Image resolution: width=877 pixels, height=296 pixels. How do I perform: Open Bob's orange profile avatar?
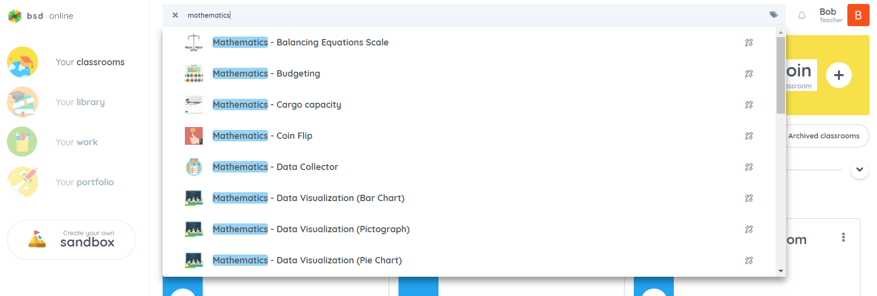point(858,15)
